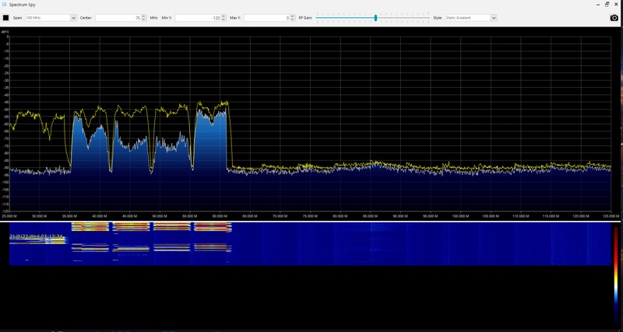Click the 35.000 M frequency axis label
The image size is (623, 332).
(69, 217)
